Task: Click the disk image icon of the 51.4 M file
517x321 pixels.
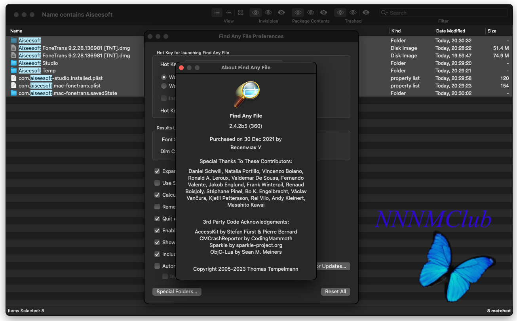Action: click(x=14, y=48)
